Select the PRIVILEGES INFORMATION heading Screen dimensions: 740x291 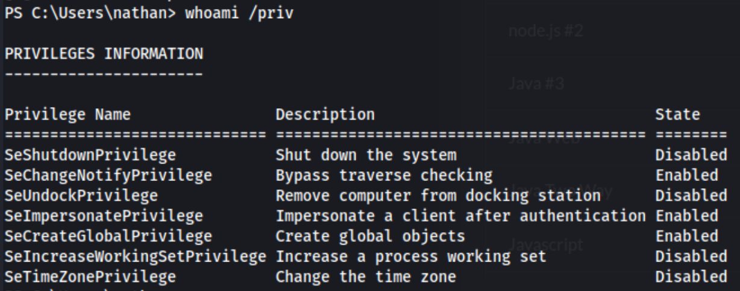click(104, 54)
